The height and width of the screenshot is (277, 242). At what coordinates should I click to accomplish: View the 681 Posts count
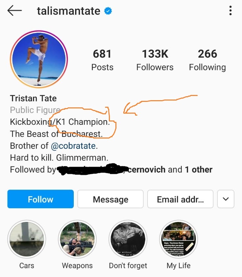[x=102, y=59]
